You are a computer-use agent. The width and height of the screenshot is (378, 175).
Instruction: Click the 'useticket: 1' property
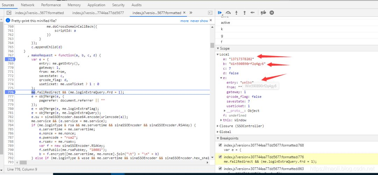(238, 106)
